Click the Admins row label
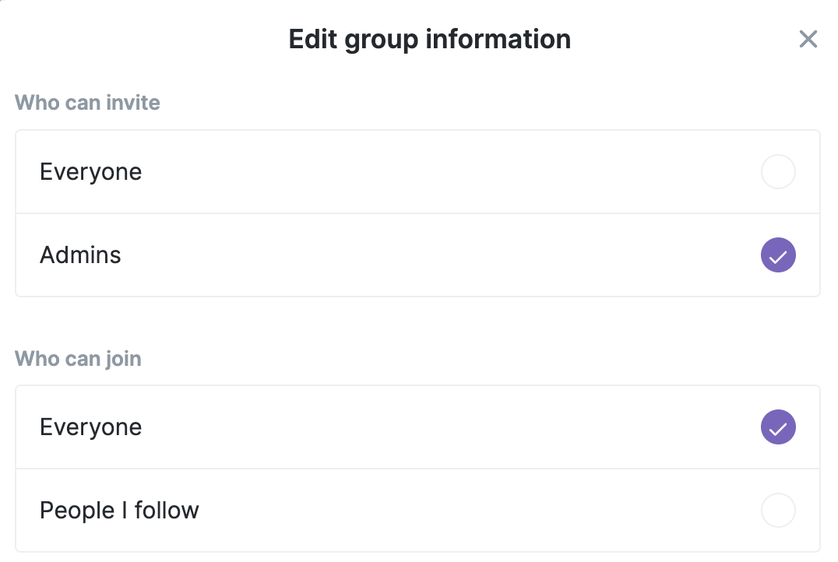Viewport: 838px width, 562px height. coord(80,255)
